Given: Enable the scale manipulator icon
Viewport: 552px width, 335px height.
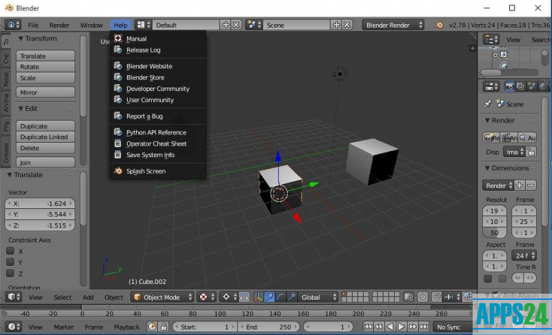Looking at the screenshot, I should (x=291, y=297).
